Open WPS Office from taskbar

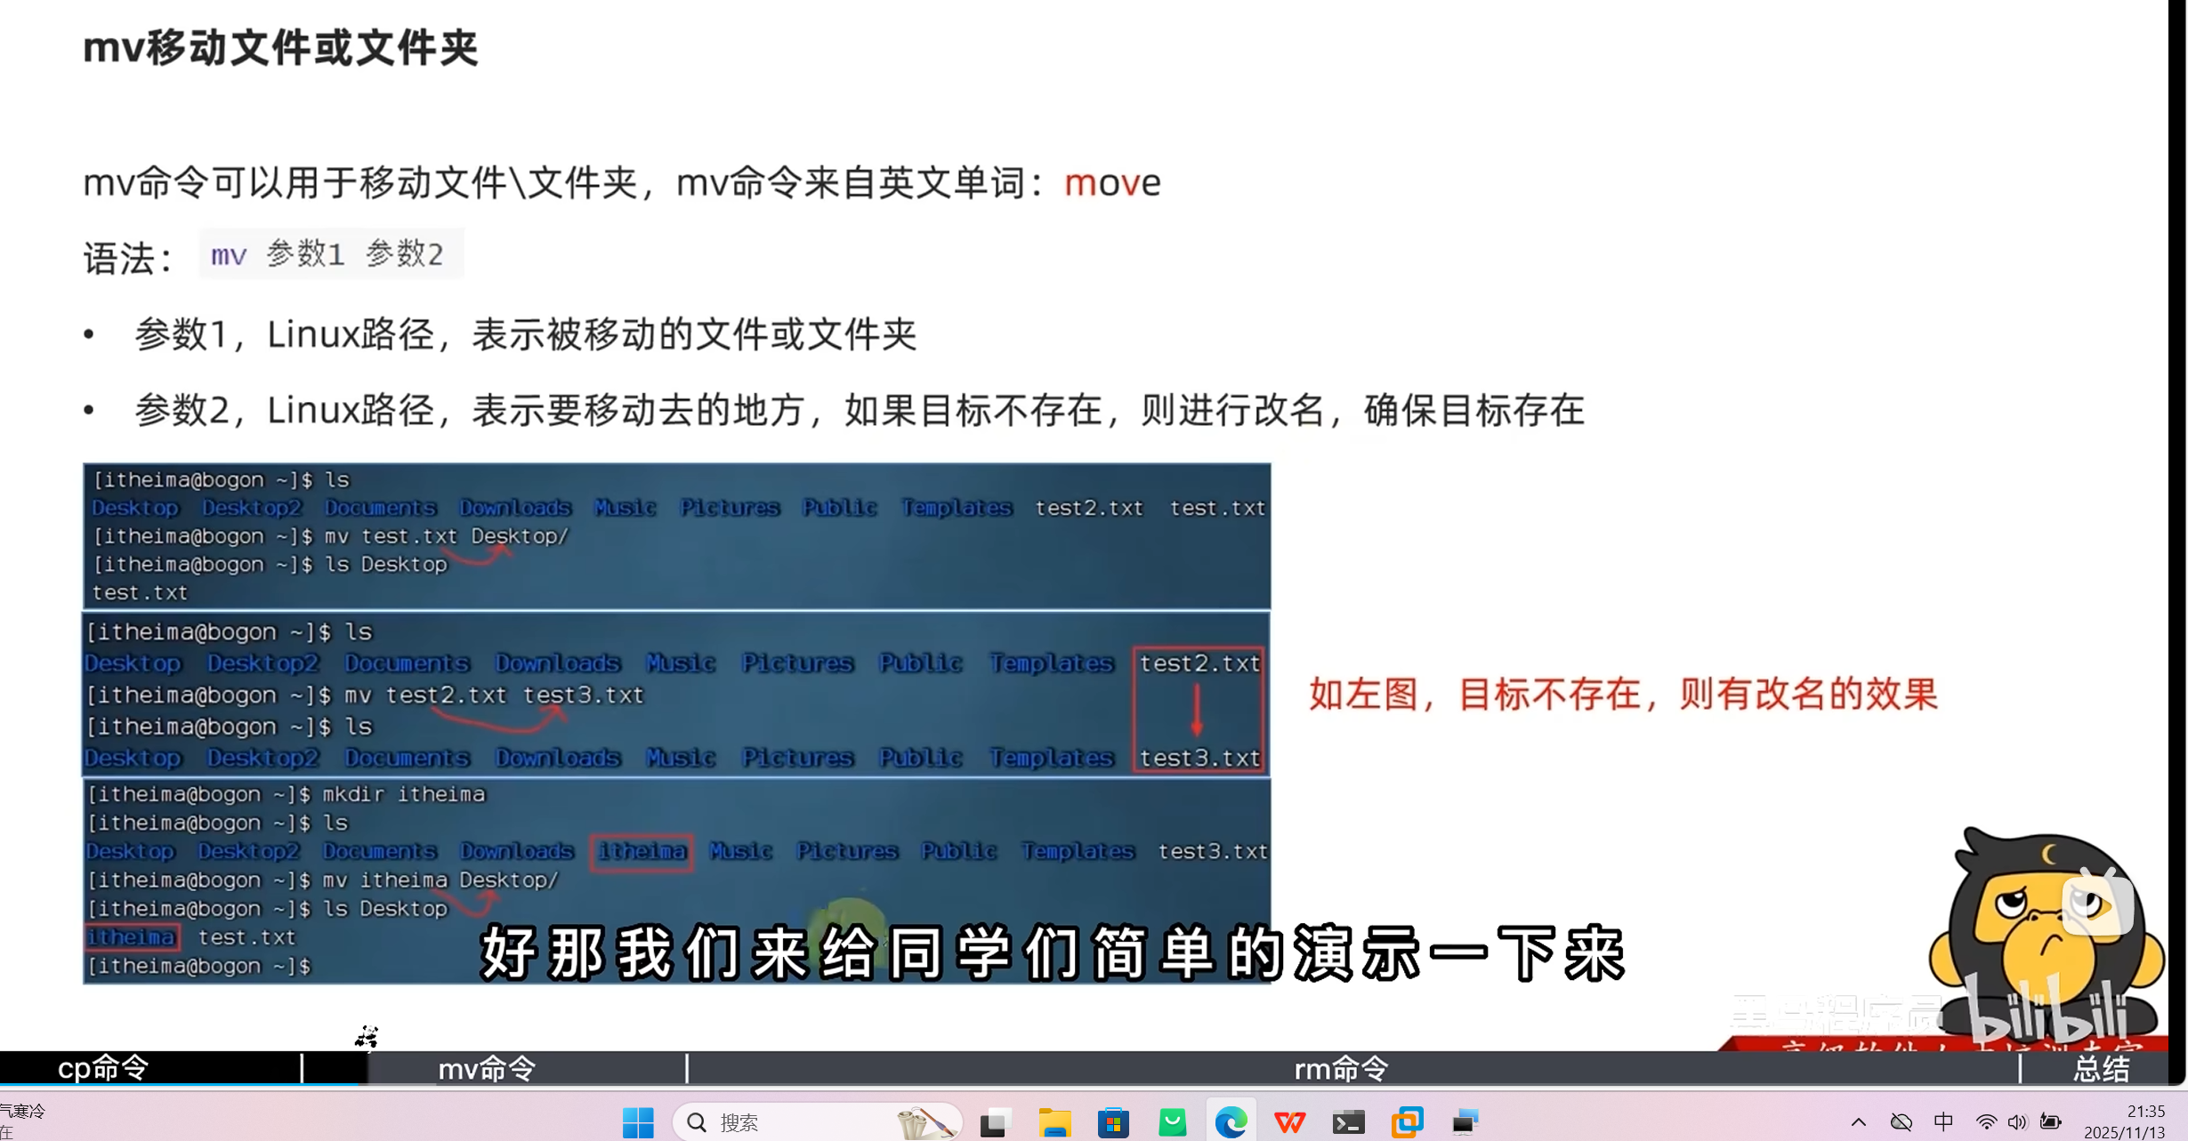pos(1289,1122)
